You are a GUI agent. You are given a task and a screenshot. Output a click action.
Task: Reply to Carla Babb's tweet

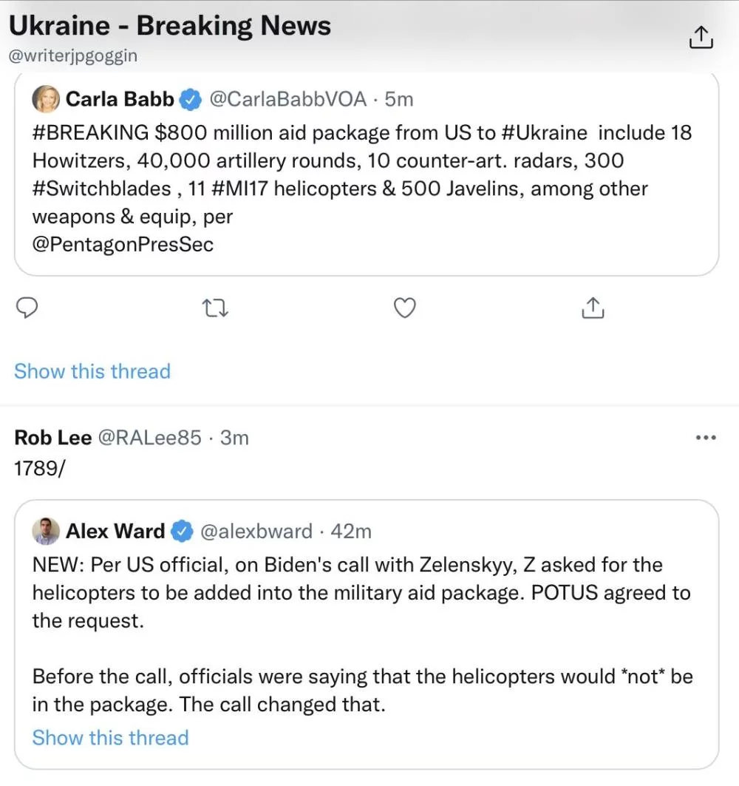[27, 308]
